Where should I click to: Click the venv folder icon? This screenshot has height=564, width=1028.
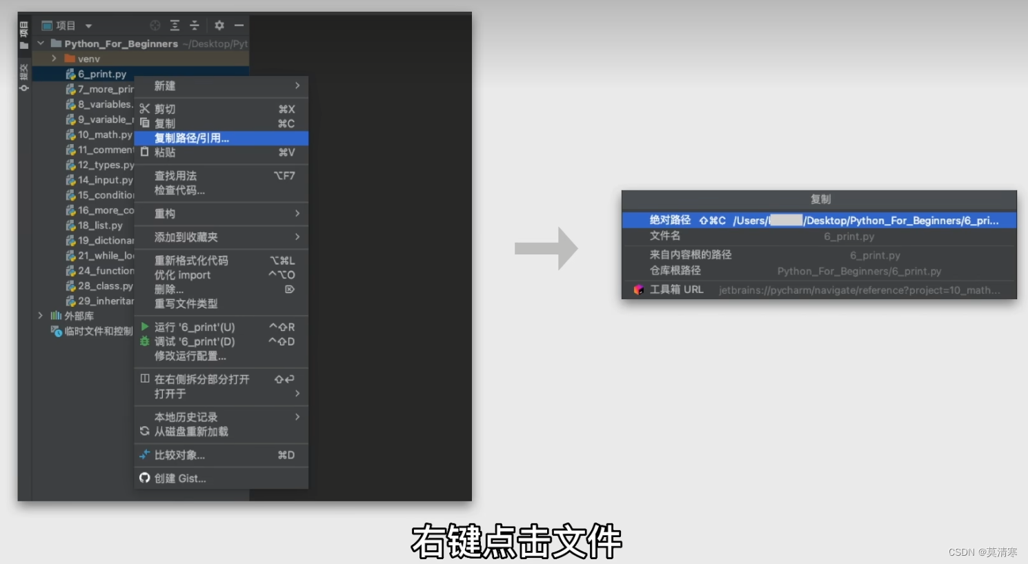coord(70,59)
